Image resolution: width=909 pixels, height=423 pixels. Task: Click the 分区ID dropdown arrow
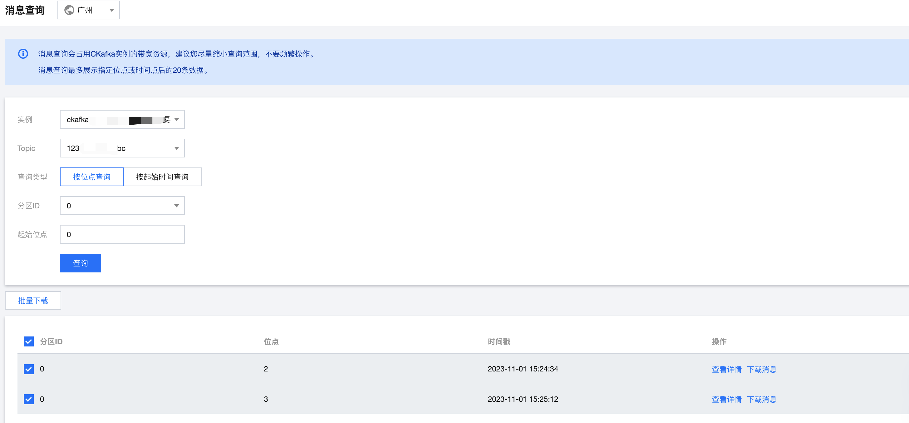176,206
